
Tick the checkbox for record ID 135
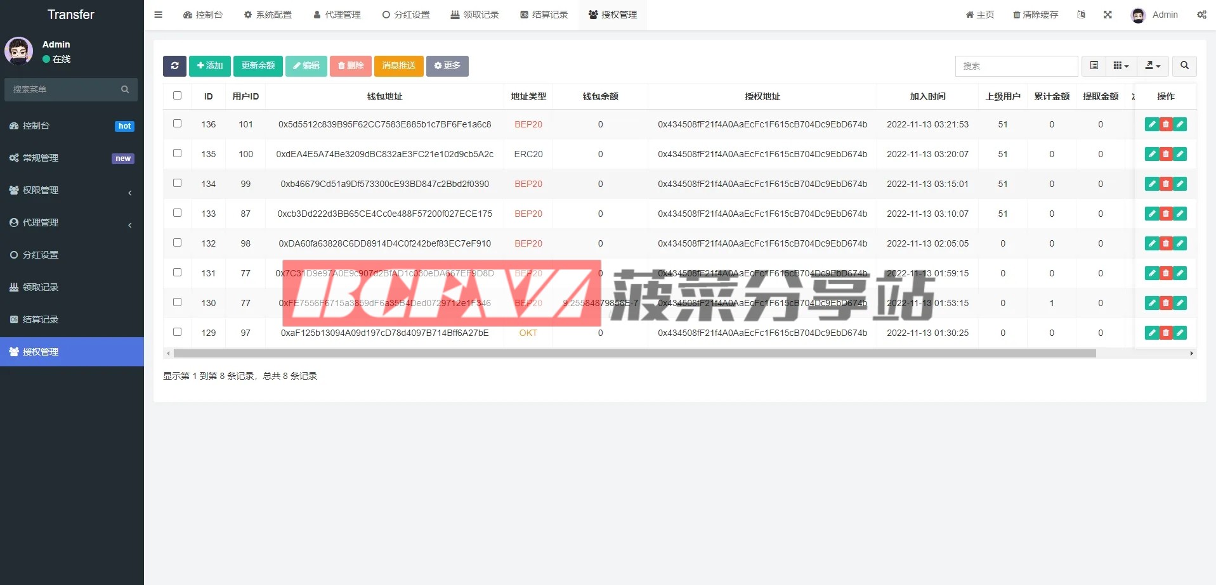click(178, 153)
